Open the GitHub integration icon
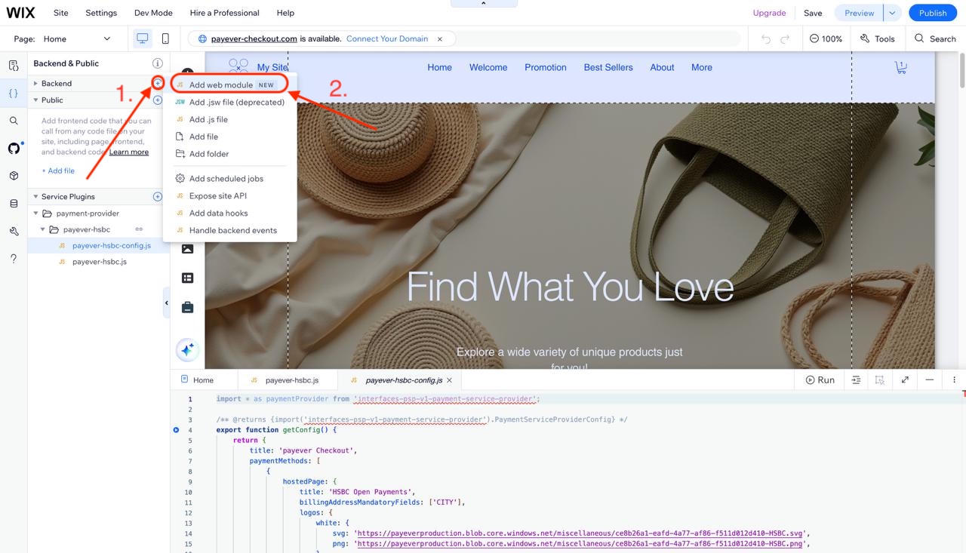 [x=14, y=149]
